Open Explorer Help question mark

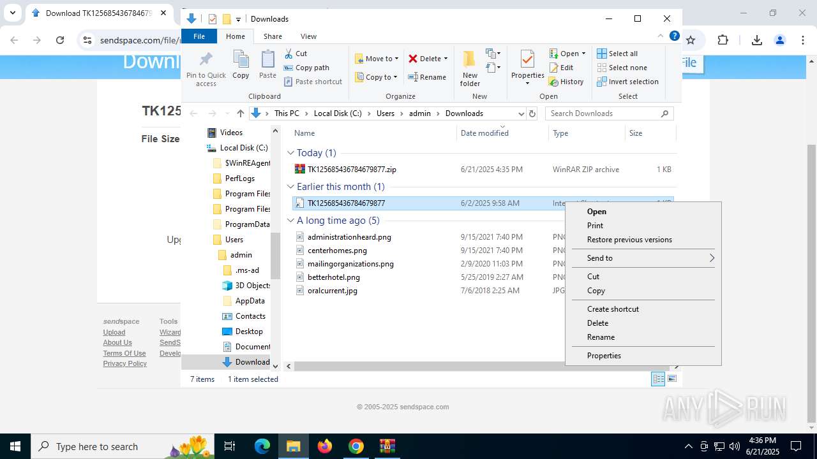(674, 36)
